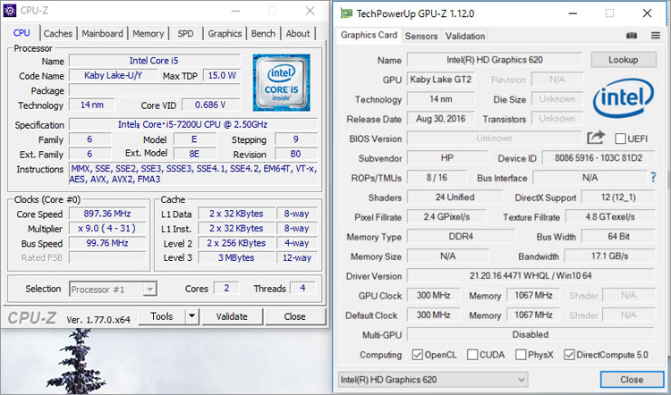Screen dimensions: 671x395
Task: Click the Core Speed value 897.36 MHz
Action: coord(107,214)
